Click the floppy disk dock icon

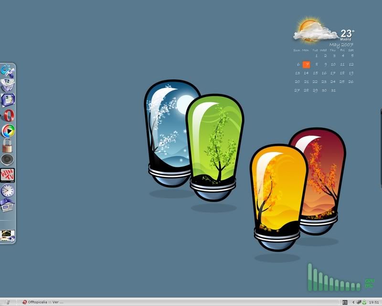click(8, 100)
